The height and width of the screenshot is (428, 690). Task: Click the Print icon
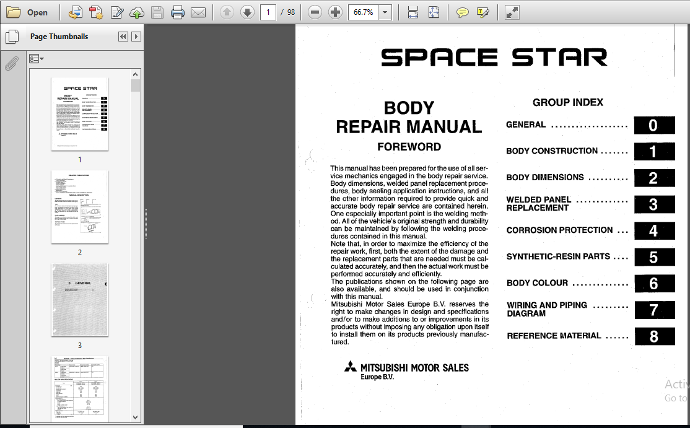point(177,12)
